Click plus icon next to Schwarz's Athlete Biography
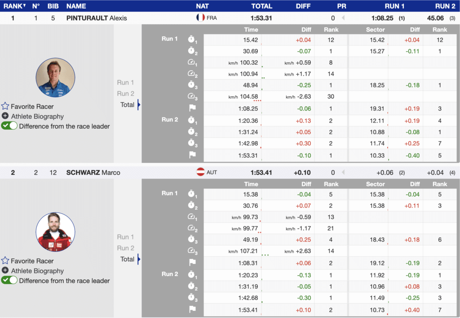This screenshot has width=460, height=318. [5, 271]
